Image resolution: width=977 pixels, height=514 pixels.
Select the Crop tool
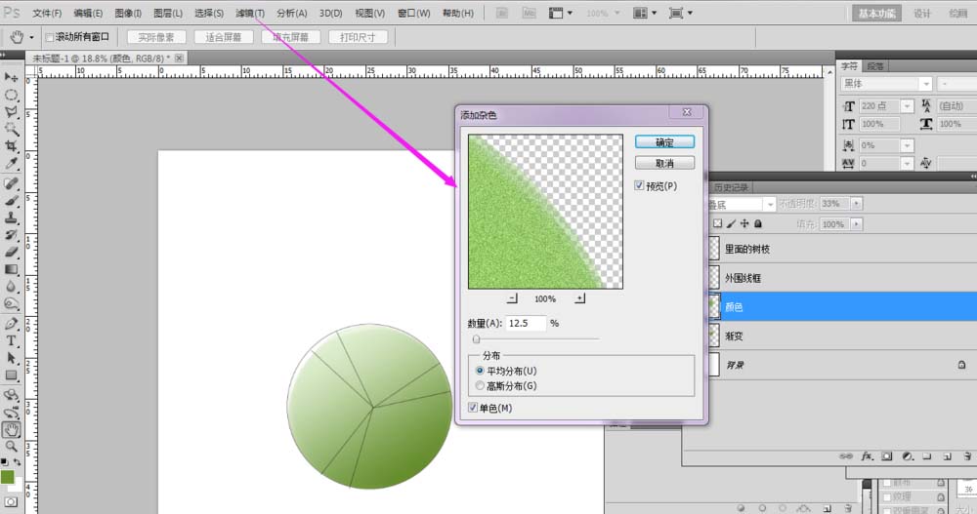coord(12,145)
